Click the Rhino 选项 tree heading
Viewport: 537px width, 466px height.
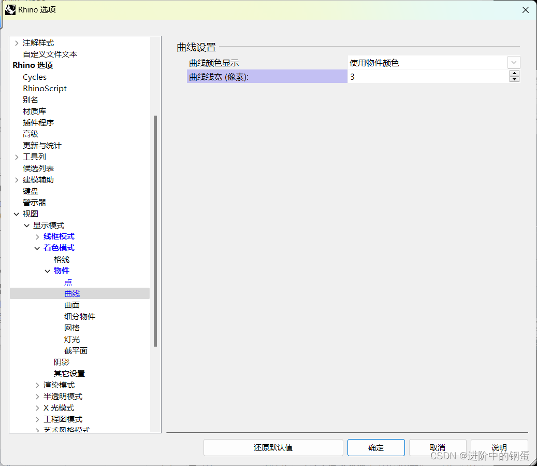tap(33, 65)
